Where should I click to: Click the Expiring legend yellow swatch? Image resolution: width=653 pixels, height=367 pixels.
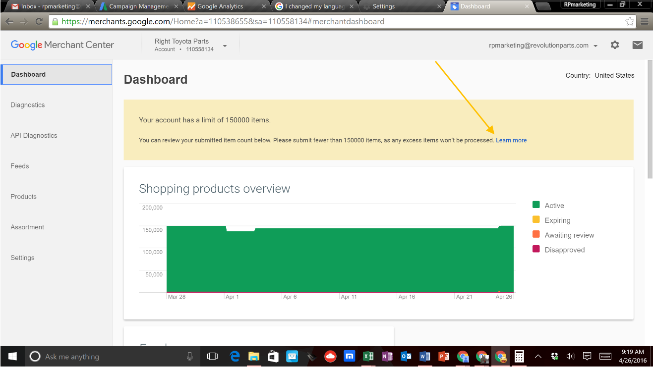point(536,220)
